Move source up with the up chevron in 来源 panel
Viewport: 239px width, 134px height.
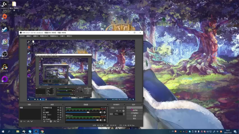tap(55, 121)
